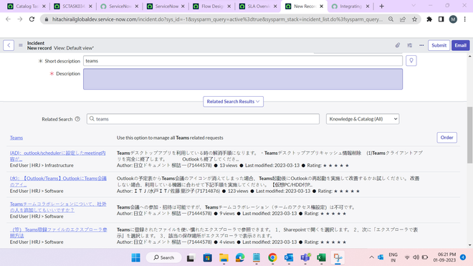The height and width of the screenshot is (266, 473).
Task: Open the volume icon in system tray
Action: tap(416, 257)
